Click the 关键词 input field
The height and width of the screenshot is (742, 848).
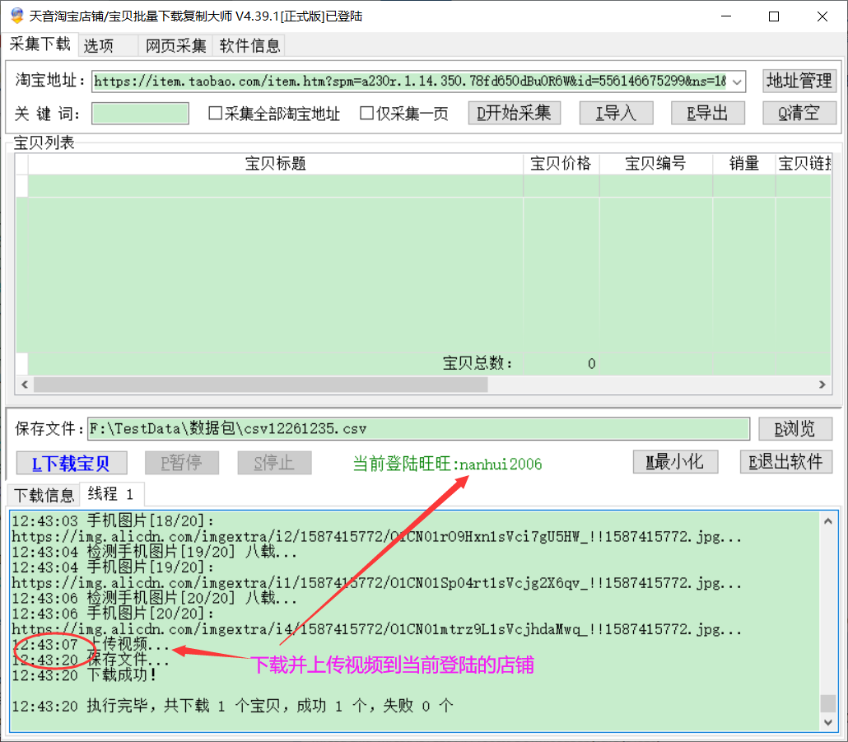(140, 114)
